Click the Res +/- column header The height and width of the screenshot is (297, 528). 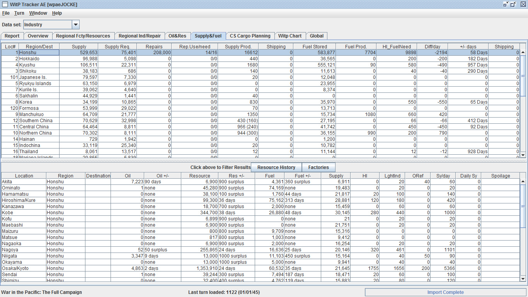coord(237,176)
